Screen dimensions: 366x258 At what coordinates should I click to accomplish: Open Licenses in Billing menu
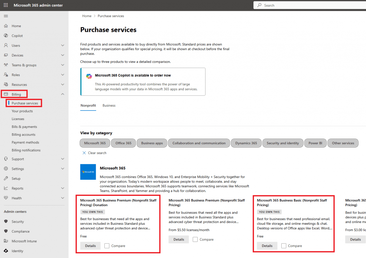tap(18, 119)
